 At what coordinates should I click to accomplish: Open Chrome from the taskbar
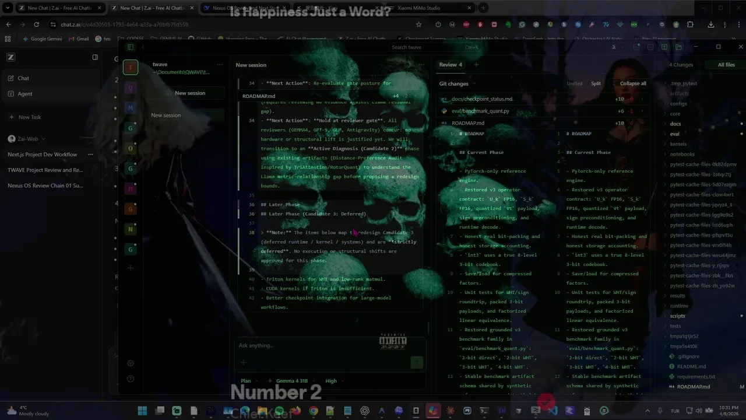click(314, 411)
